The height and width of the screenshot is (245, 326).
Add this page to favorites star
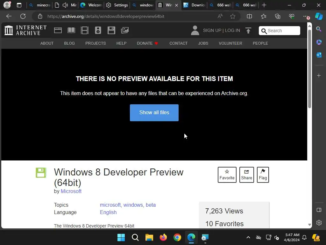pos(233,16)
